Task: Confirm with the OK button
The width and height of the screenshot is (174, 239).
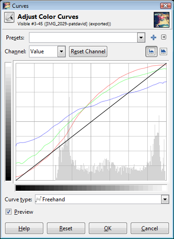Action: [108, 228]
